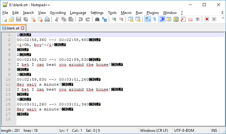This screenshot has width=226, height=134.
Task: Expand hidden toolbar buttons chevron
Action: 223,18
